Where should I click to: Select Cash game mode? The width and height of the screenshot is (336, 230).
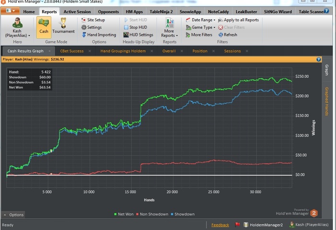coord(44,27)
